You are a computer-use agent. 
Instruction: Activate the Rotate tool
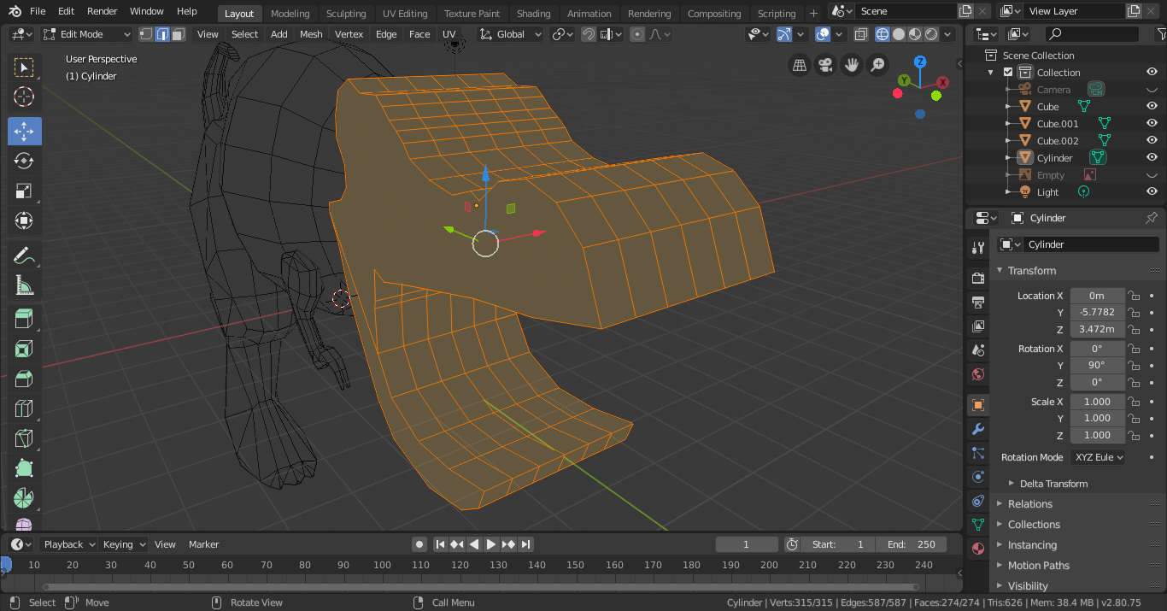(x=24, y=161)
